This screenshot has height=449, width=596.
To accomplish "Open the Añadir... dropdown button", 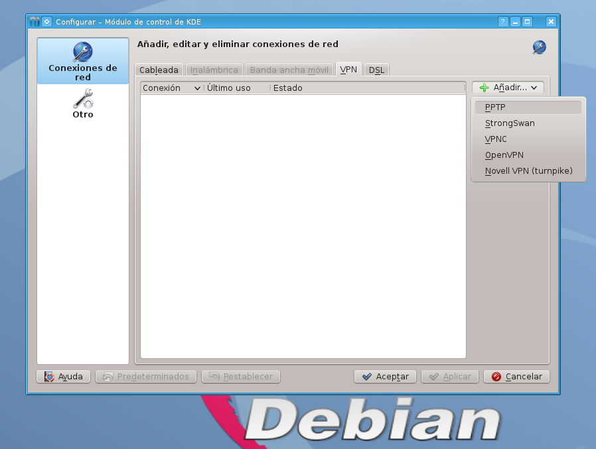I will [508, 88].
